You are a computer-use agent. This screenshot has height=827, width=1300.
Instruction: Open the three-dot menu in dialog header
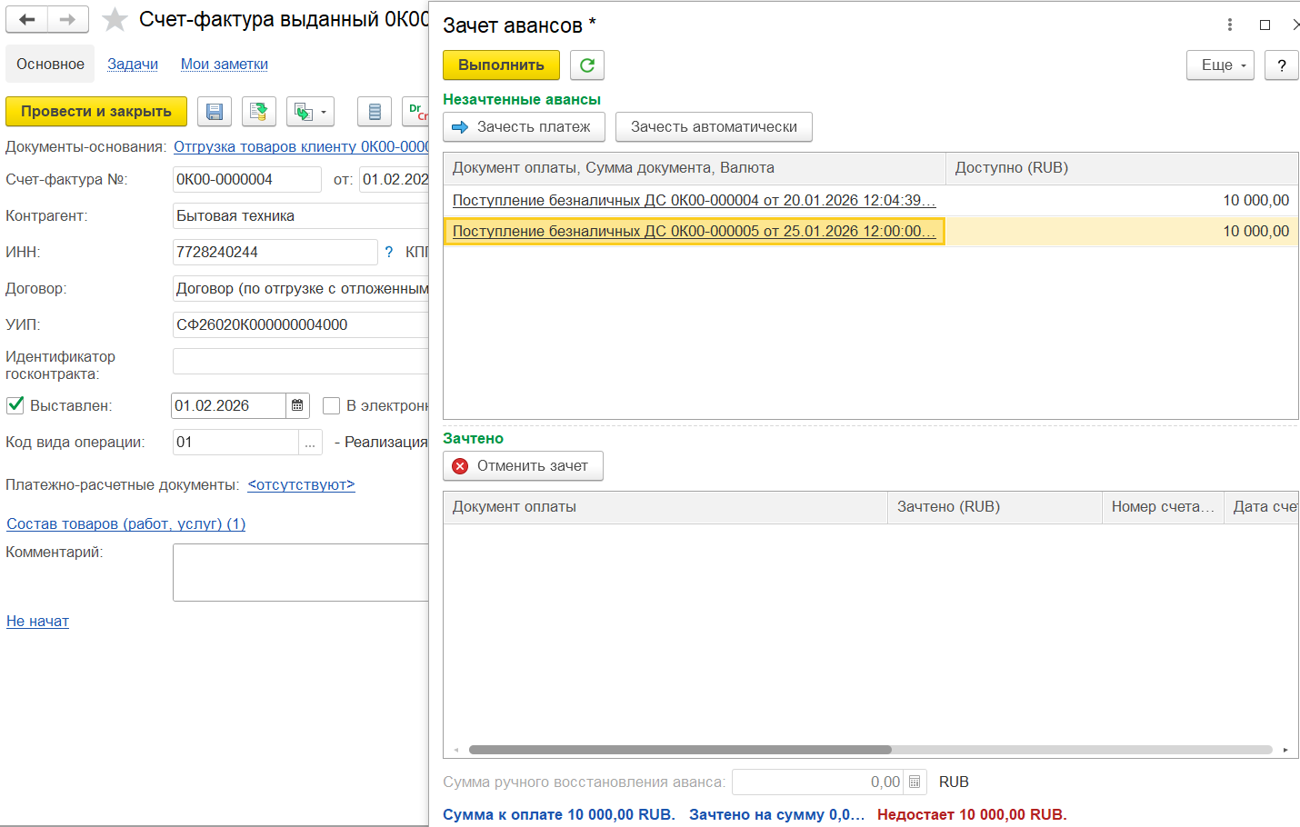point(1230,25)
